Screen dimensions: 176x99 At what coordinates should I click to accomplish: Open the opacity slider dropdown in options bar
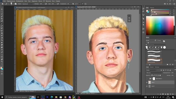43,4
